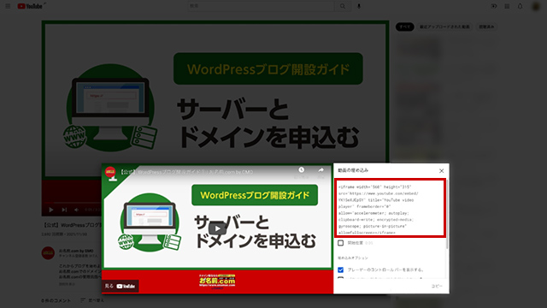
Task: Open the YouTube hamburger guide menu
Action: (8, 6)
